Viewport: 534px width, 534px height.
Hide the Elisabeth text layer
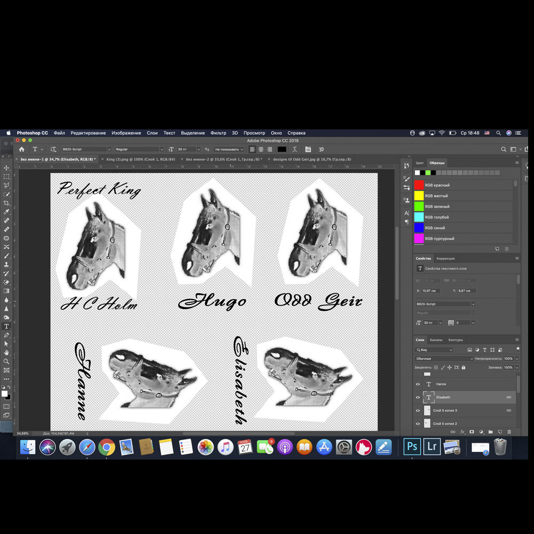[x=418, y=397]
